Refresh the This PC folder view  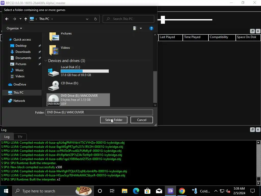96,19
